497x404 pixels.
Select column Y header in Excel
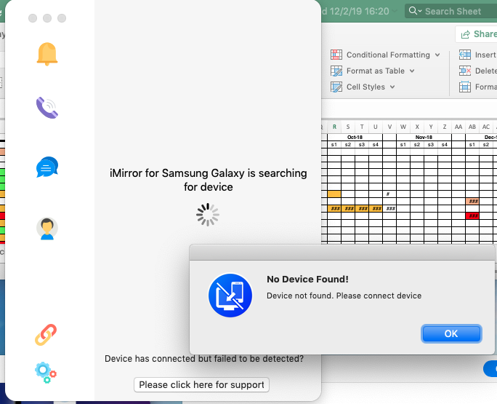[431, 127]
